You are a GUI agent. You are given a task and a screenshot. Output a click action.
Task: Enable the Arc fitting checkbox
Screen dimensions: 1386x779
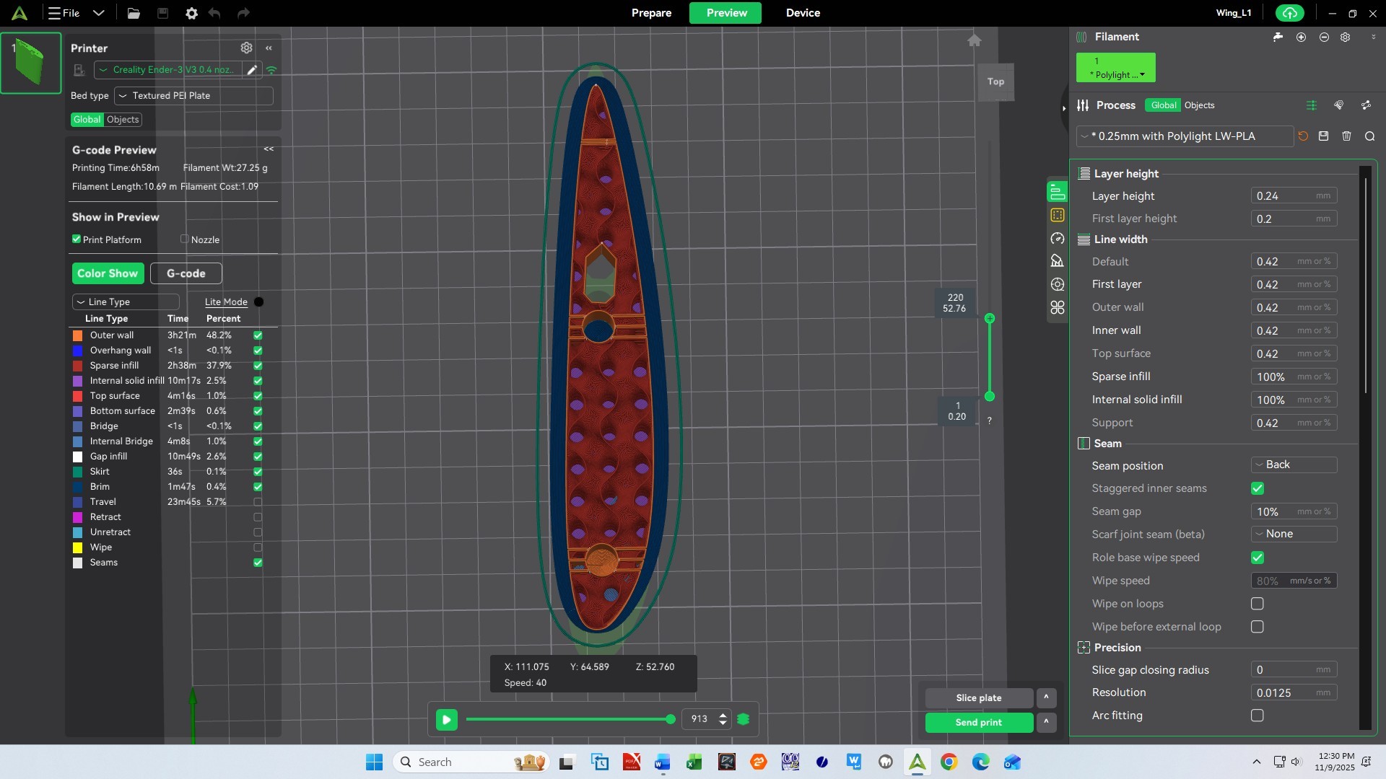[1257, 716]
